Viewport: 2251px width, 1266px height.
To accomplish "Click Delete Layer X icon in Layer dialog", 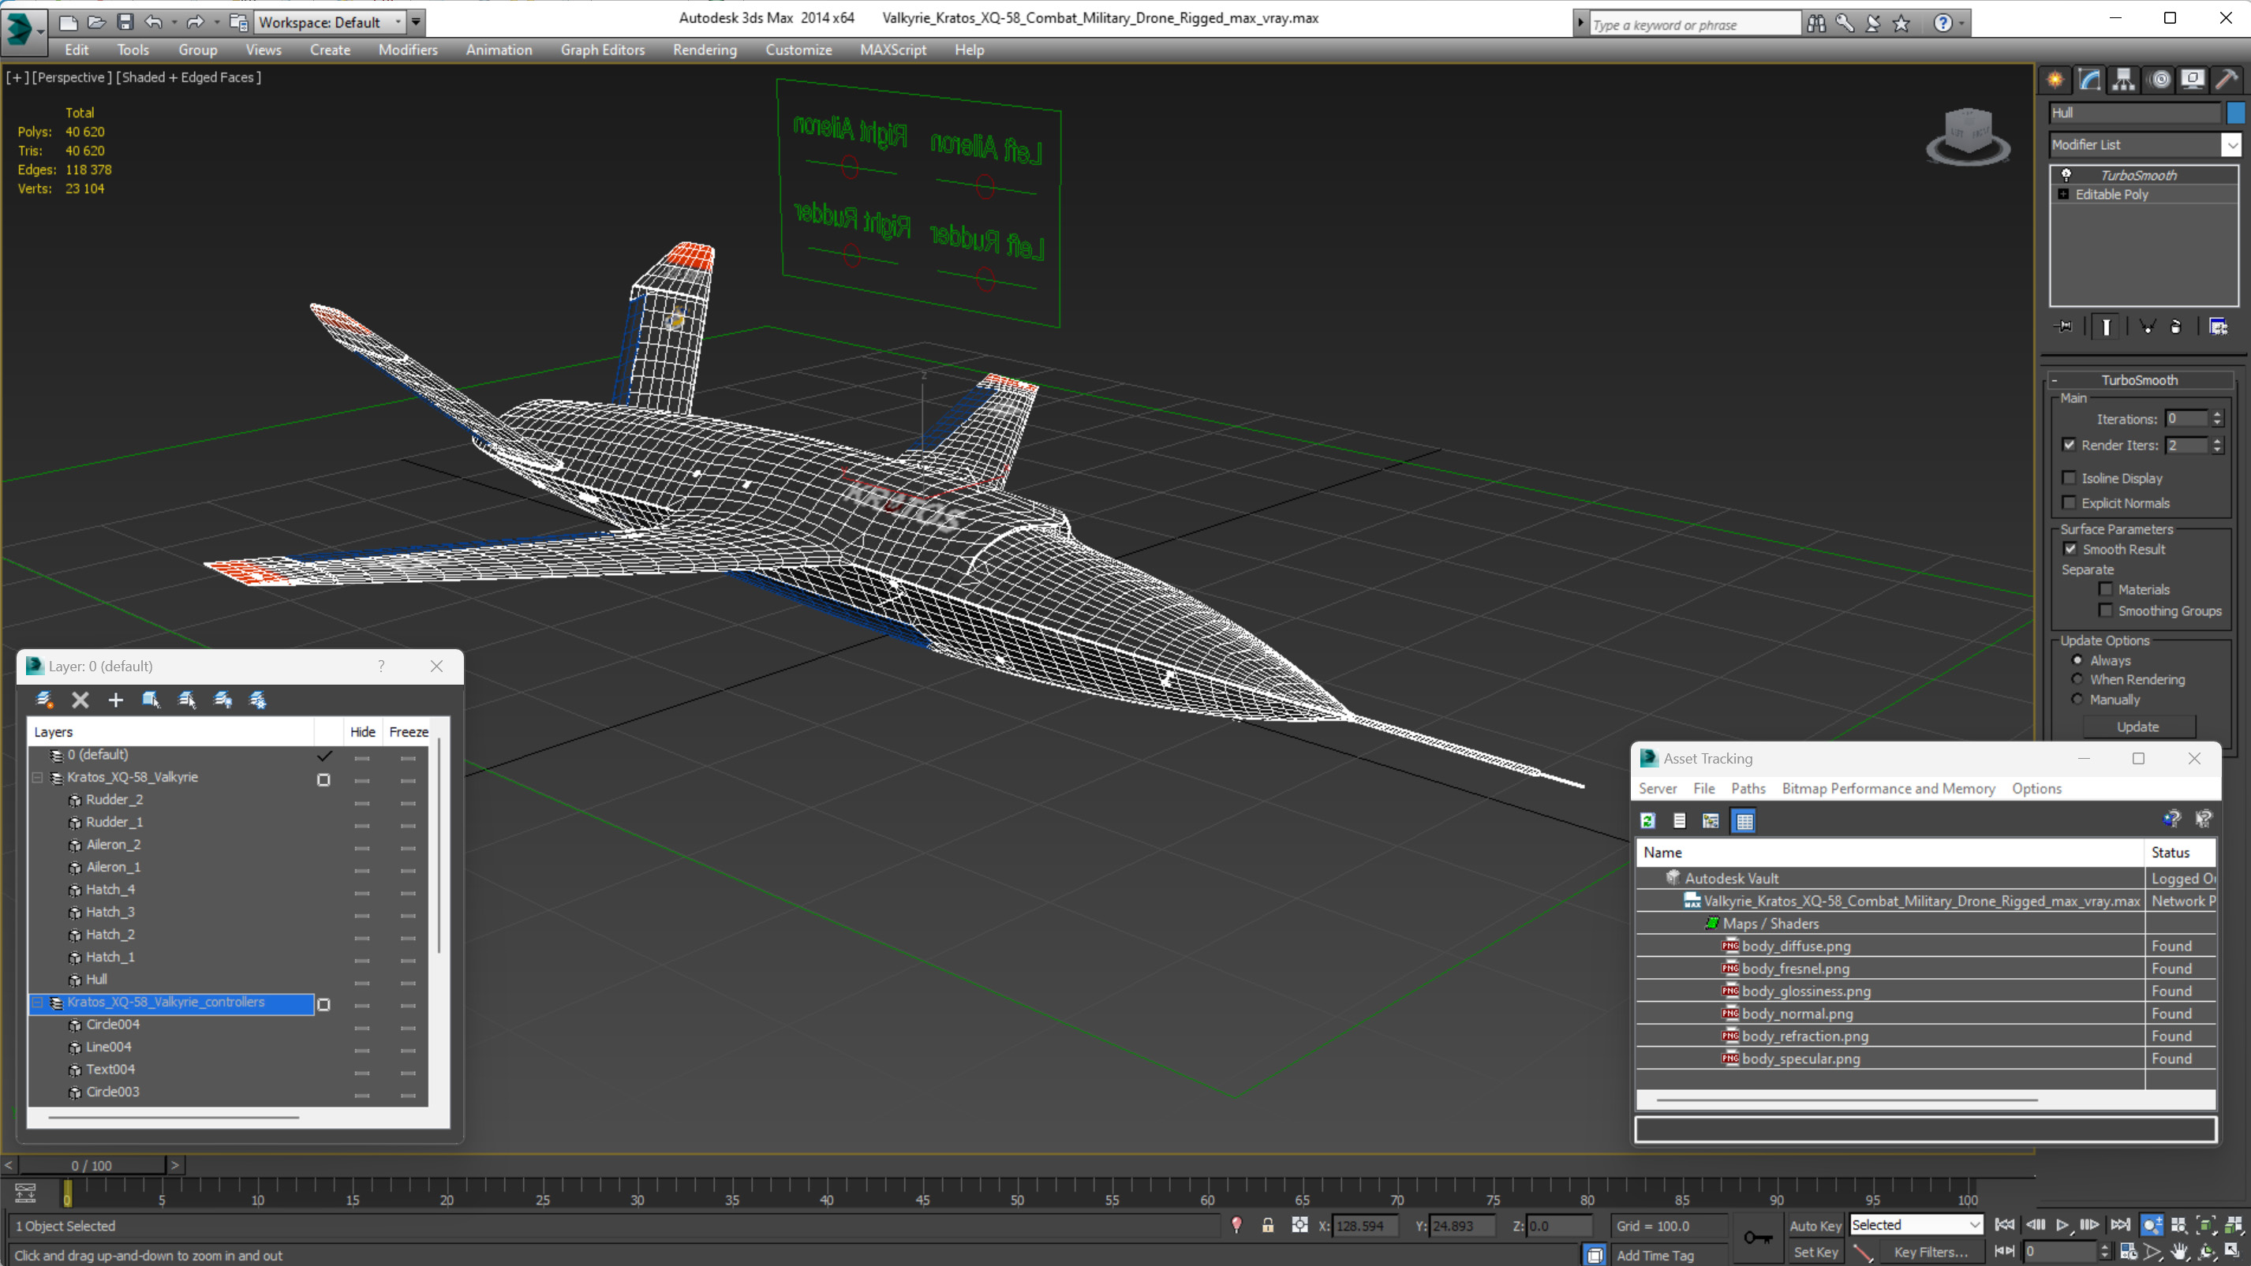I will pyautogui.click(x=80, y=699).
